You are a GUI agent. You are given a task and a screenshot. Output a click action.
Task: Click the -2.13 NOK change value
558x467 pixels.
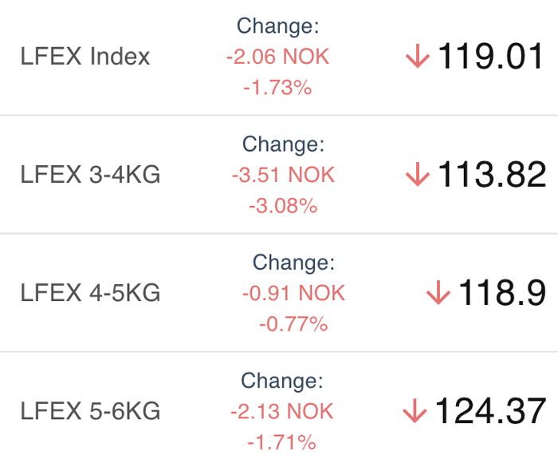(282, 412)
